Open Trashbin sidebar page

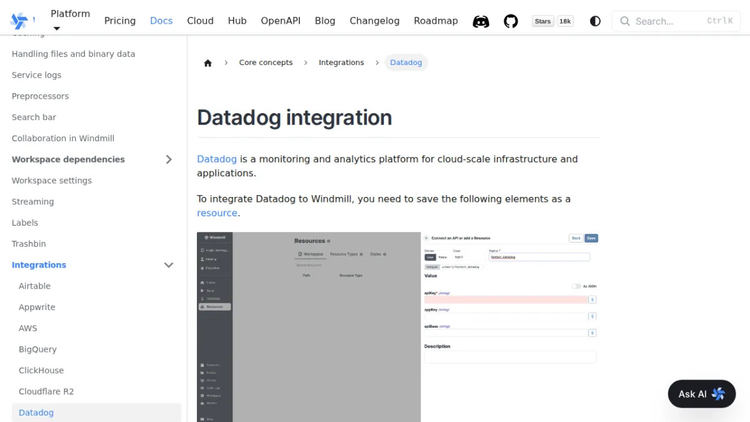pyautogui.click(x=29, y=244)
